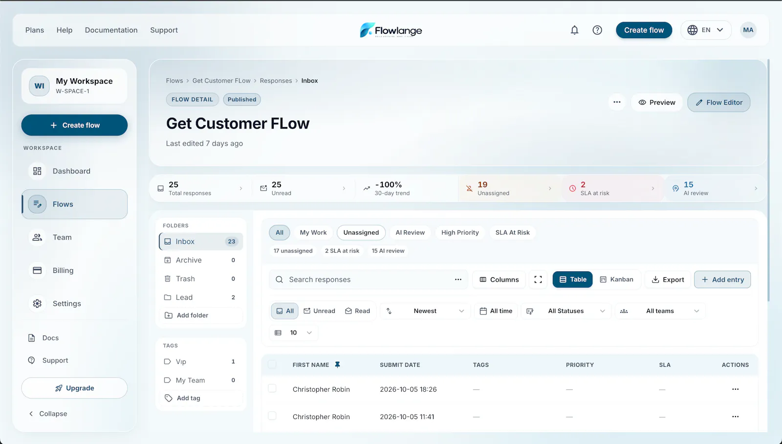Open search options ellipsis in search bar
This screenshot has width=782, height=444.
tap(458, 279)
